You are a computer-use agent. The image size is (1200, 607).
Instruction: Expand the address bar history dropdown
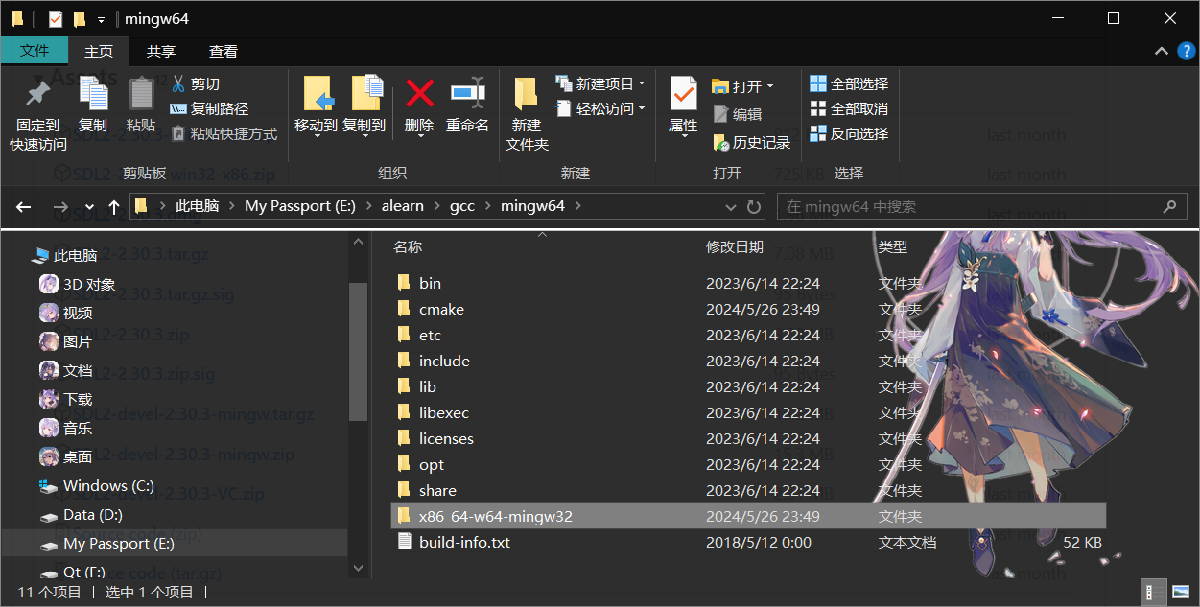point(733,206)
